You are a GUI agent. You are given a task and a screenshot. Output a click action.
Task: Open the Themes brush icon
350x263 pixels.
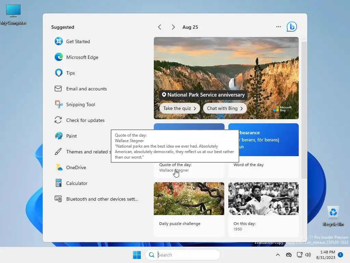pyautogui.click(x=58, y=152)
